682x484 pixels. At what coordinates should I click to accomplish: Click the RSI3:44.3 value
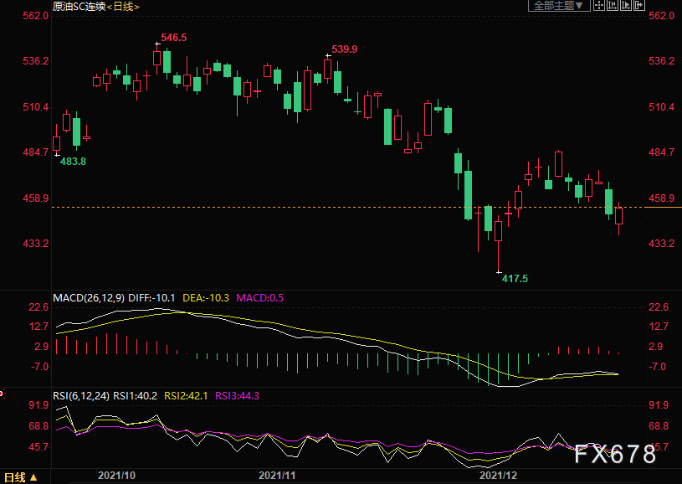point(238,396)
